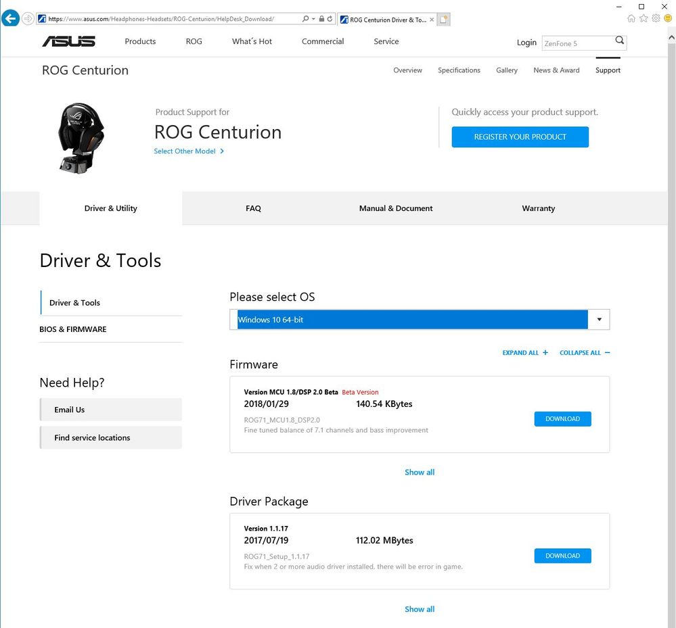Screen dimensions: 676x628
Task: Refresh the page with the reload icon
Action: click(x=330, y=18)
